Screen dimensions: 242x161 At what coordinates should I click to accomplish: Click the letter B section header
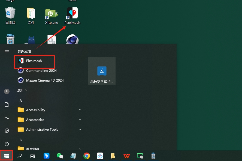tap(20, 140)
